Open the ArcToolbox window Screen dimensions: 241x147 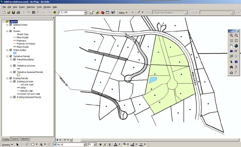point(103,12)
